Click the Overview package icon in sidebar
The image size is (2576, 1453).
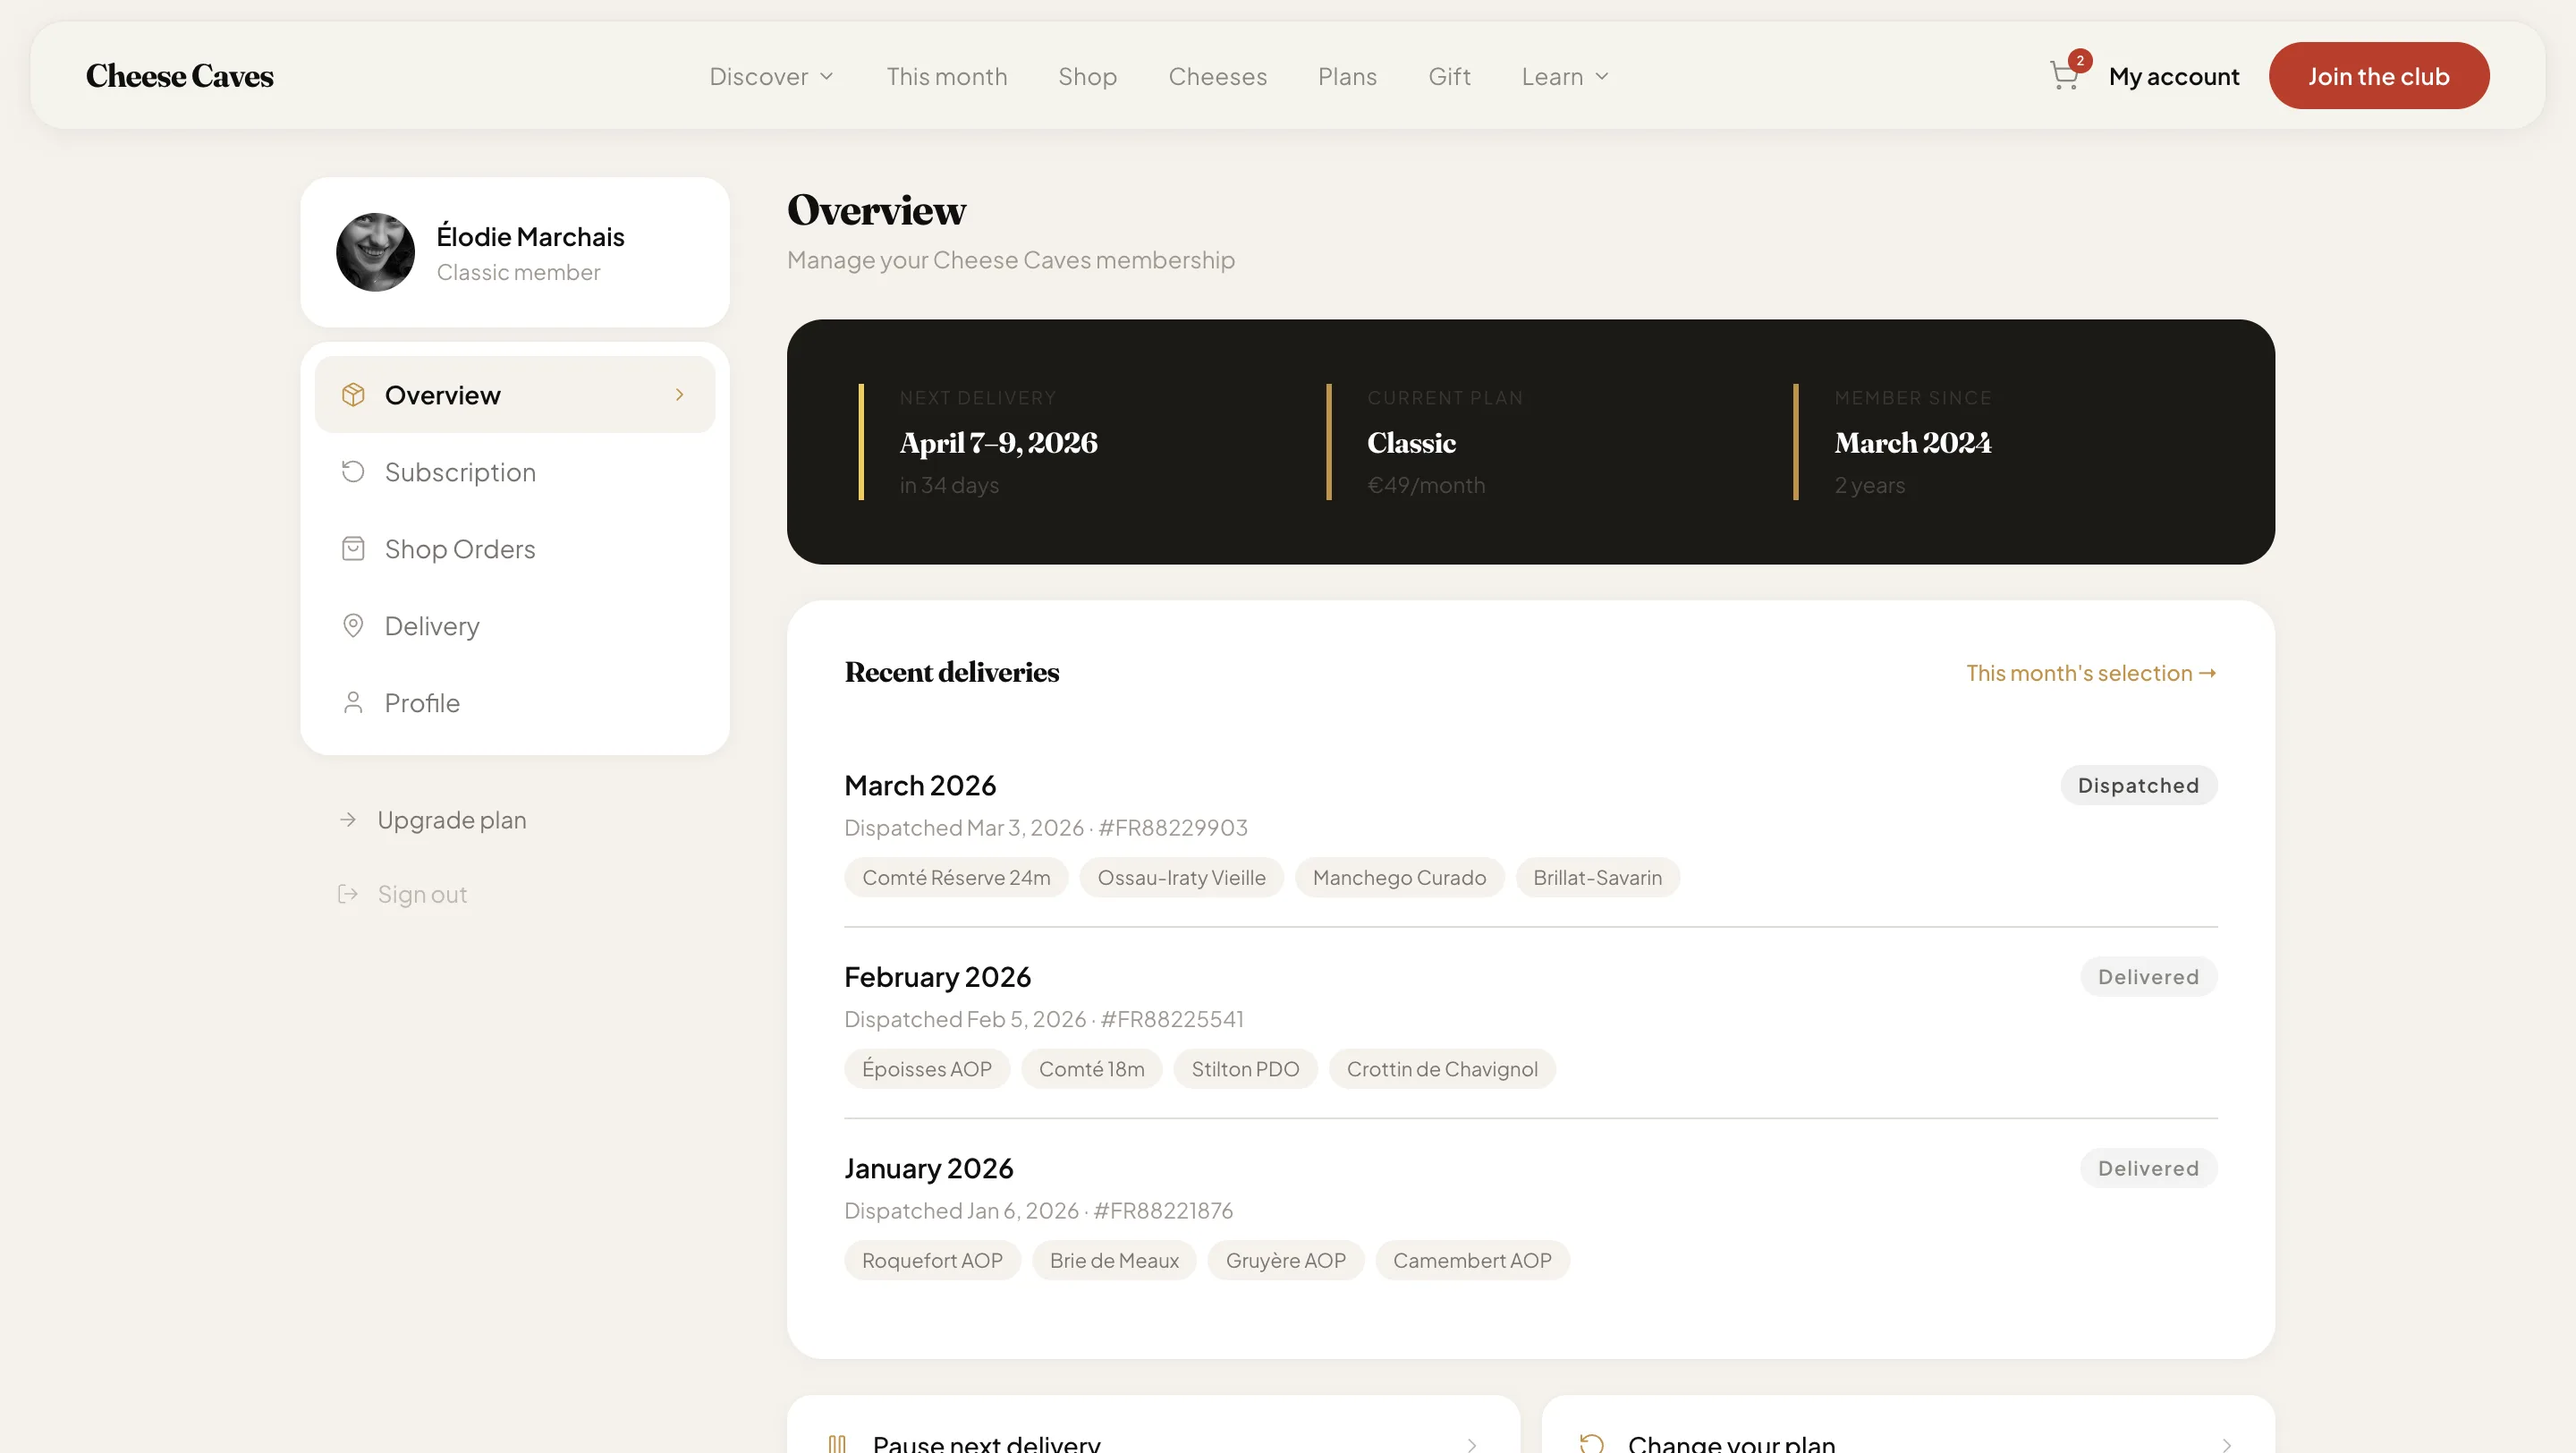tap(353, 394)
